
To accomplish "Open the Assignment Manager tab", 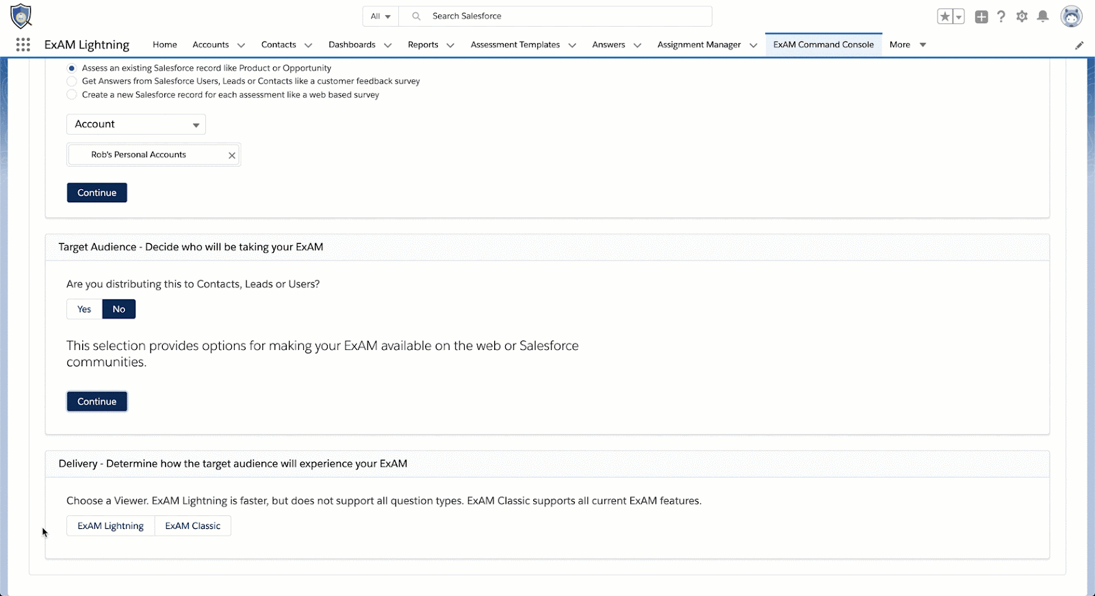I will pyautogui.click(x=699, y=44).
